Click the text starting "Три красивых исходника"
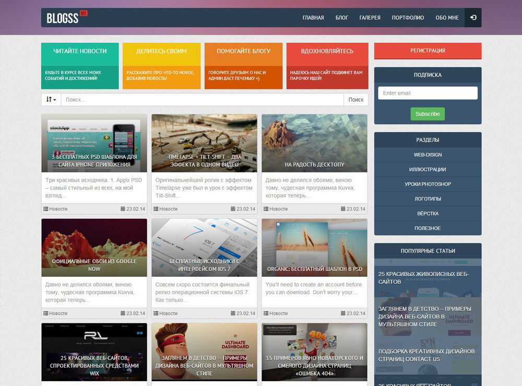 coord(93,188)
